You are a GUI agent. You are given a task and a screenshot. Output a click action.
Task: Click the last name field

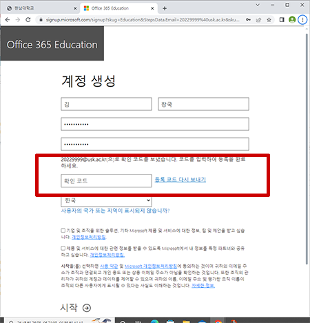pos(106,104)
